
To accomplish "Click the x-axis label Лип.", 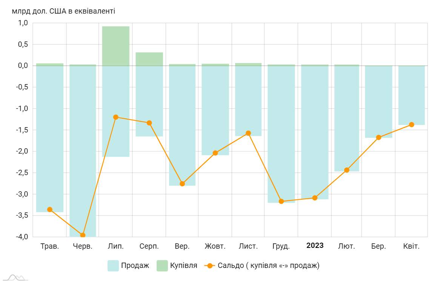I will pos(116,246).
